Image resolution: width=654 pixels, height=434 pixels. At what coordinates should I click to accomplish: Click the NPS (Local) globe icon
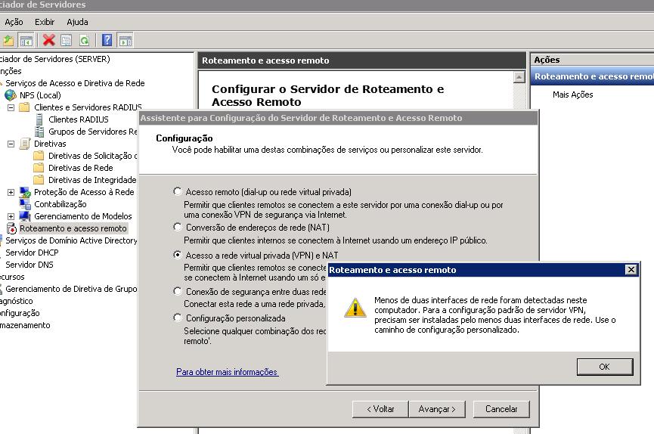[11, 95]
